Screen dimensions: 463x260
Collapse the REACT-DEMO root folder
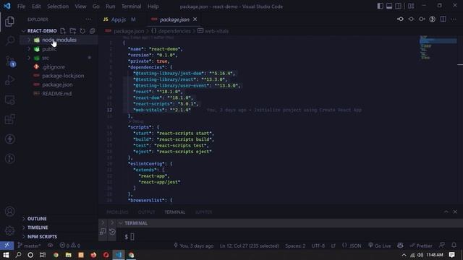[23, 31]
